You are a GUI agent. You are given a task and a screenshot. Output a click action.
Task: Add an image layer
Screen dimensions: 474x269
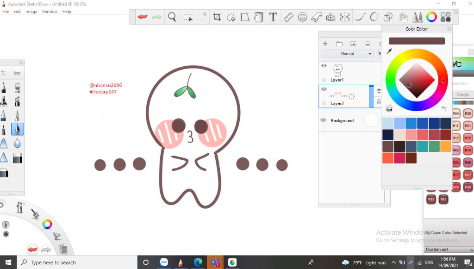point(353,44)
